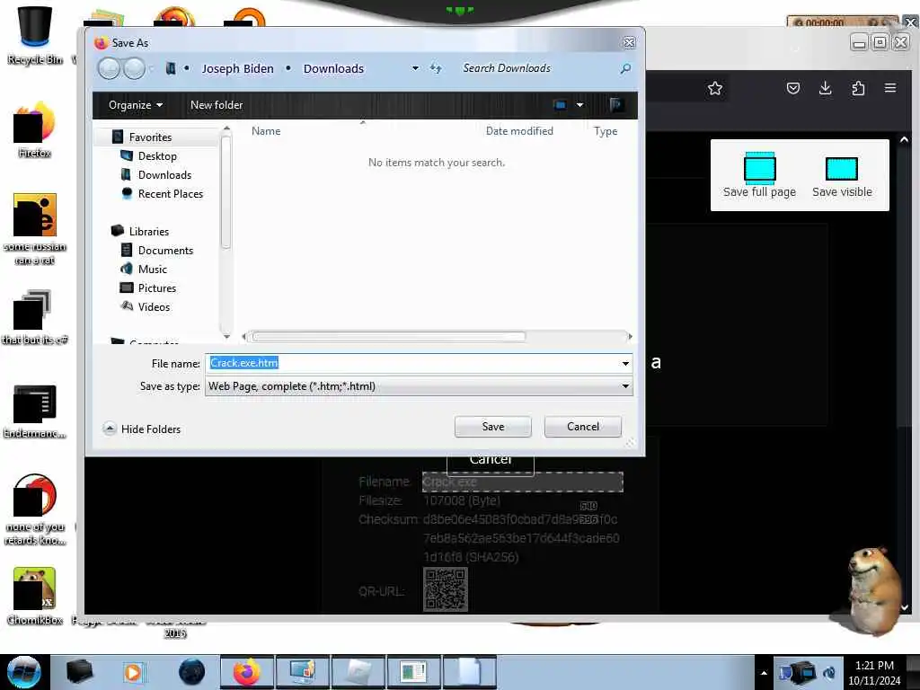This screenshot has height=690, width=920.
Task: Click the horizontal scrollbar of the file list
Action: point(388,336)
